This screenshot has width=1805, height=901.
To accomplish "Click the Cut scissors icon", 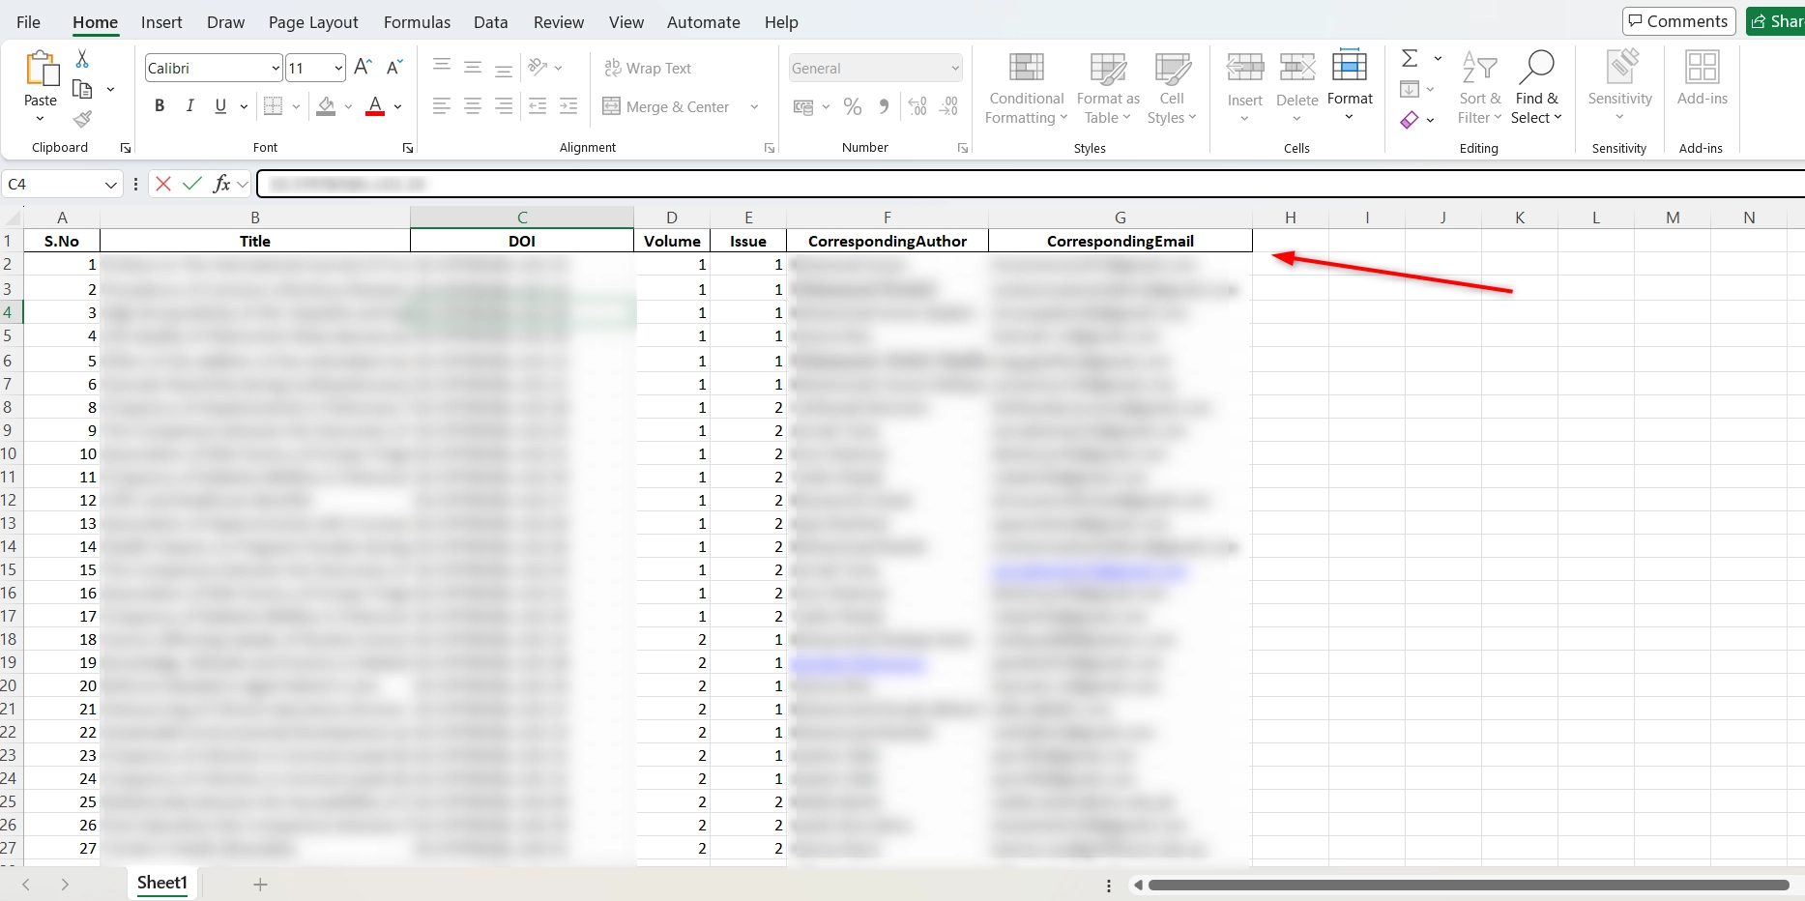I will coord(82,60).
